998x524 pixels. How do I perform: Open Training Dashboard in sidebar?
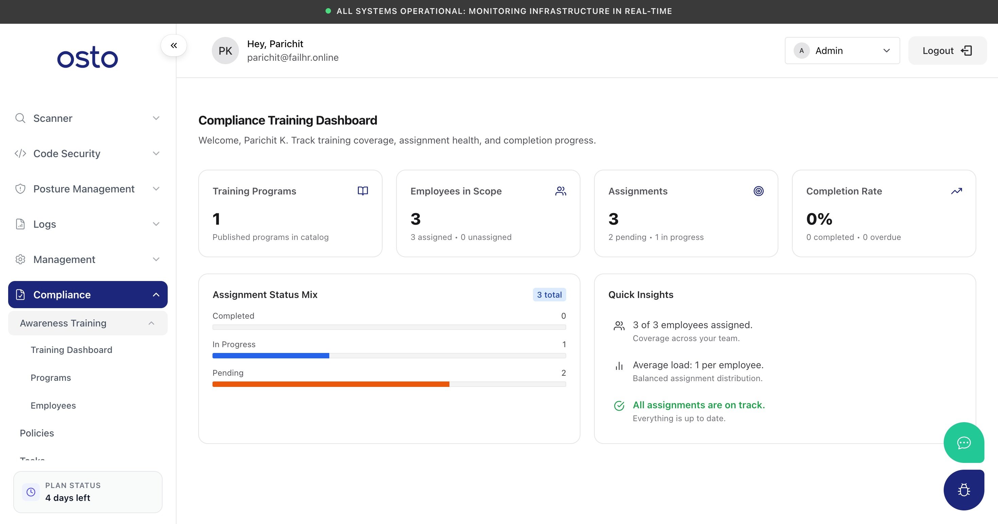(x=71, y=350)
